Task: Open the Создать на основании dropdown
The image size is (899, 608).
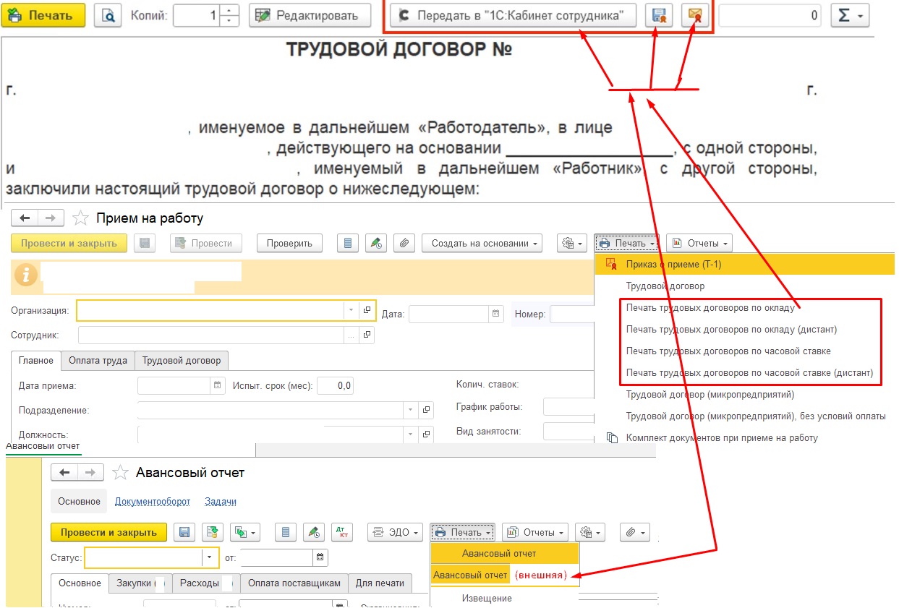Action: pyautogui.click(x=482, y=244)
